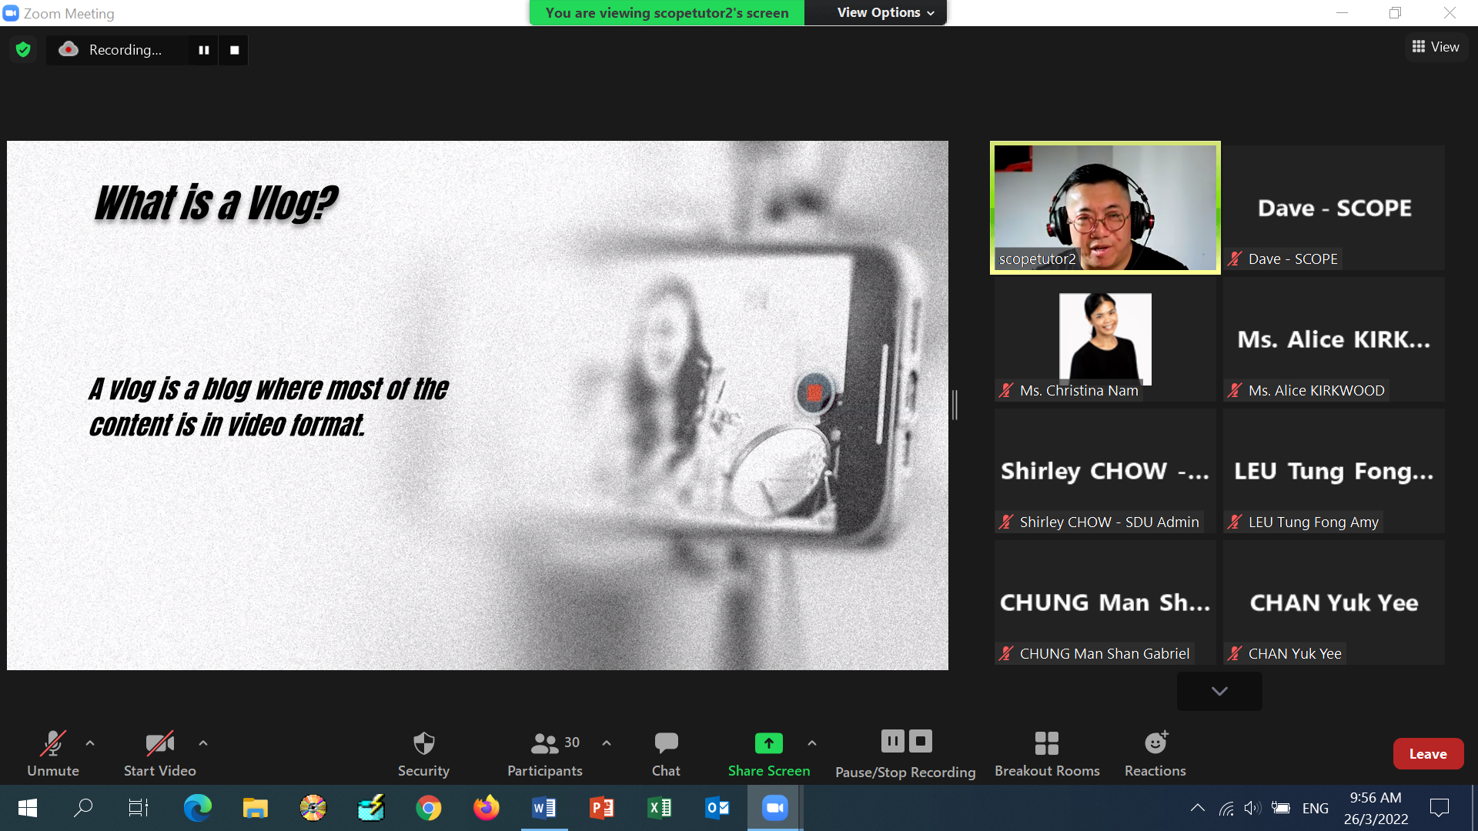Expand the share screen options caret
The width and height of the screenshot is (1478, 831).
pyautogui.click(x=812, y=743)
